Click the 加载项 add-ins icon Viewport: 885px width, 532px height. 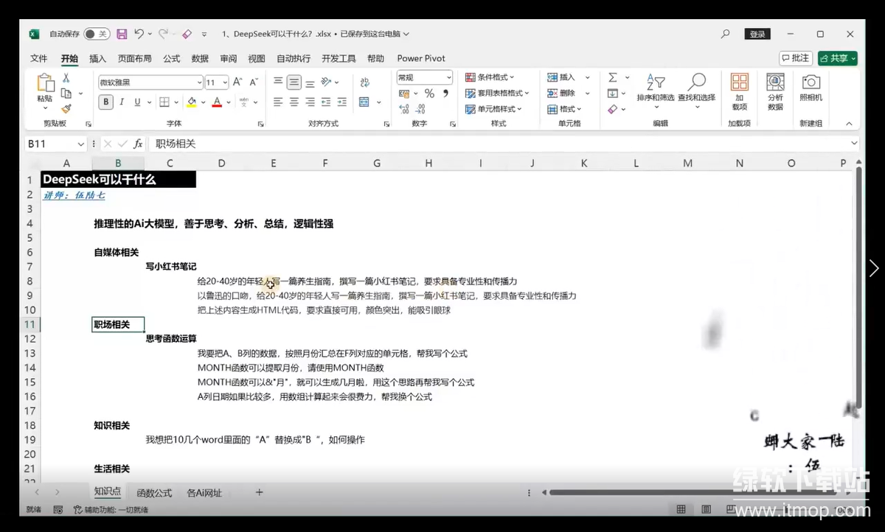pos(739,91)
